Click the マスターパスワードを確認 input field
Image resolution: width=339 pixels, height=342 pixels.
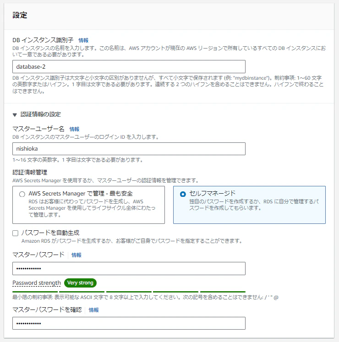[129, 323]
